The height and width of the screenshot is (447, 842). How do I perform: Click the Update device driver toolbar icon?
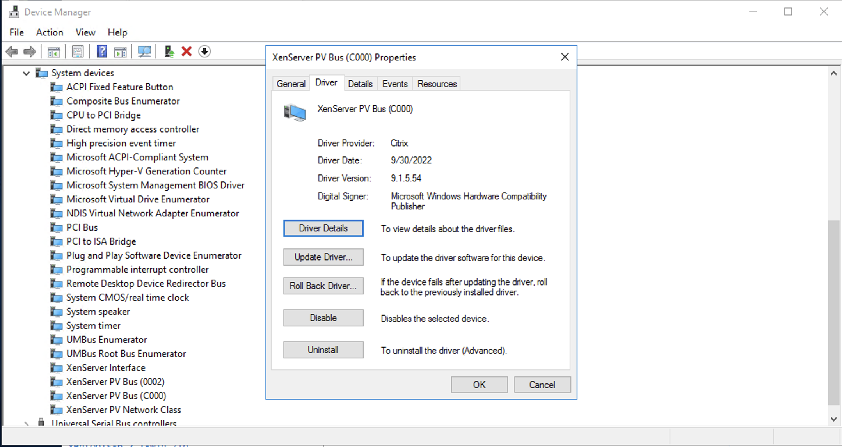point(169,51)
